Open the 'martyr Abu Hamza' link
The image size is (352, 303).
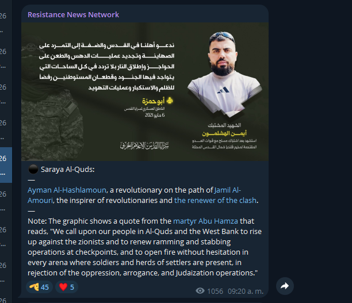(x=205, y=221)
